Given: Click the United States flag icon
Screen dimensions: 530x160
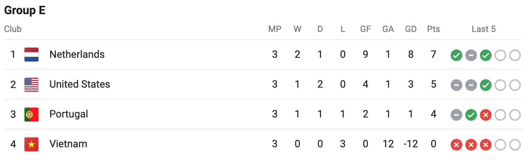Looking at the screenshot, I should [31, 84].
